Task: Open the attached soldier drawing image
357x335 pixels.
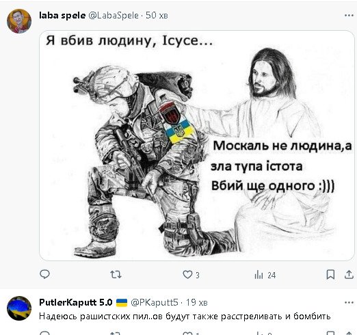Action: coord(197,146)
